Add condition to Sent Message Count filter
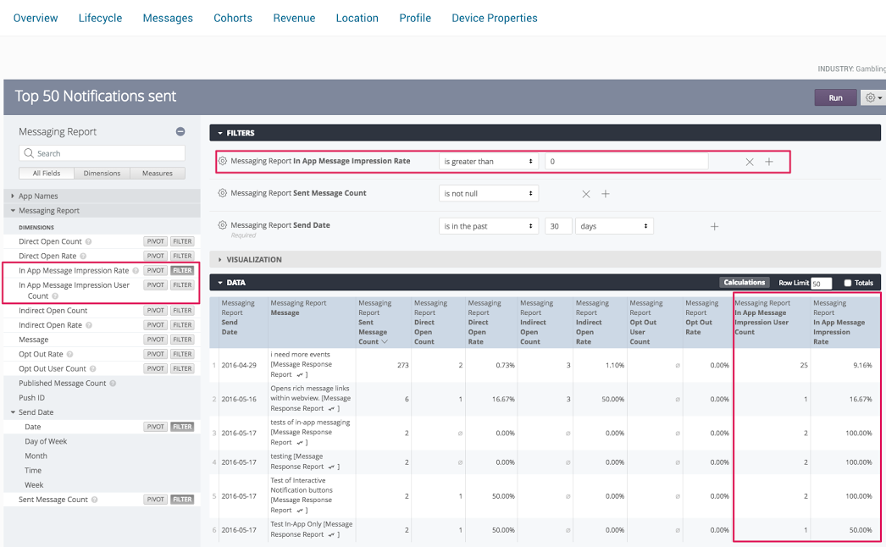 tap(606, 194)
